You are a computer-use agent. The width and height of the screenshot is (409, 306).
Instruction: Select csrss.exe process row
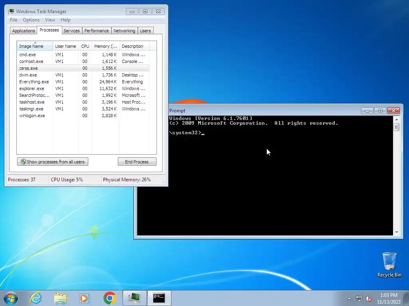83,68
